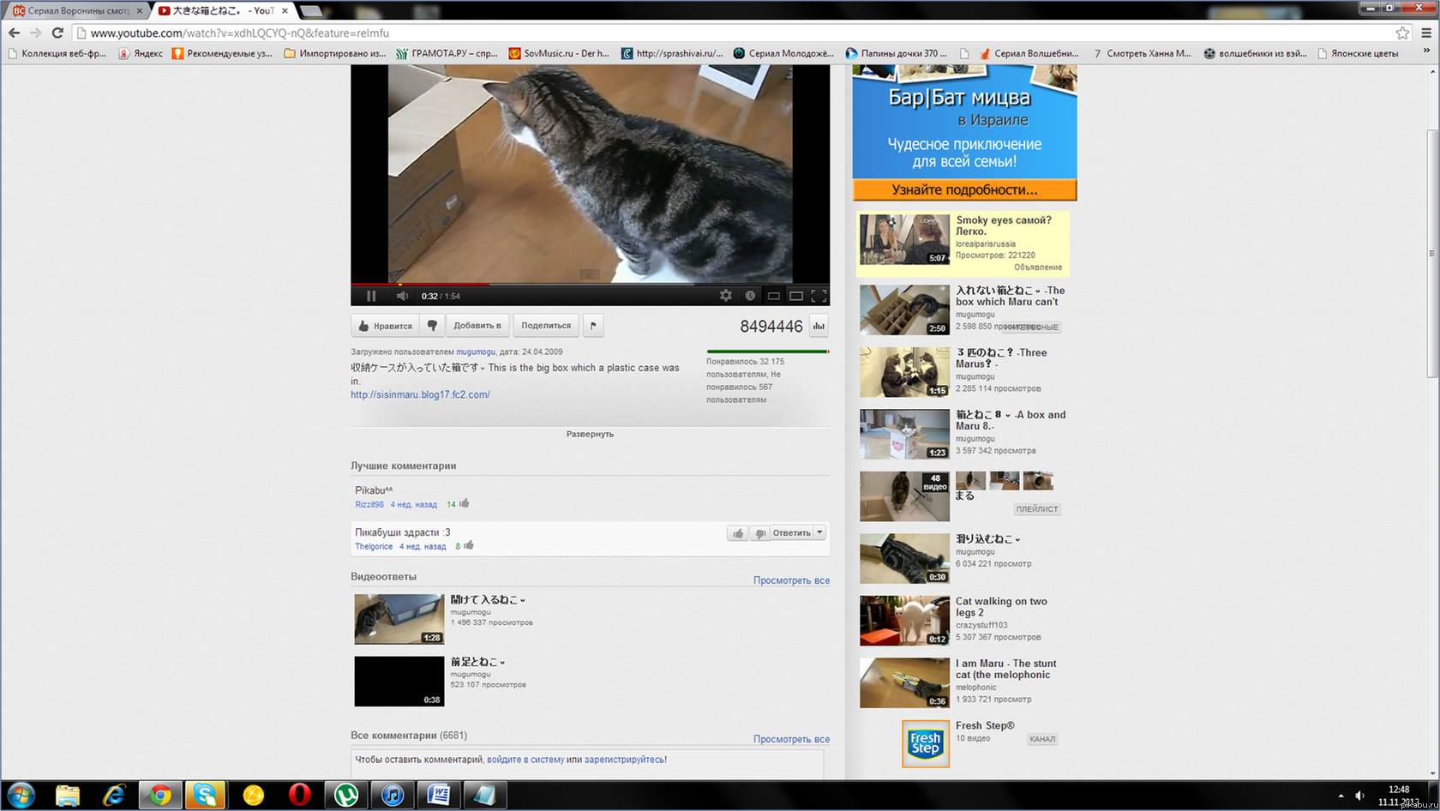
Task: Show video statistics chart icon
Action: (x=819, y=326)
